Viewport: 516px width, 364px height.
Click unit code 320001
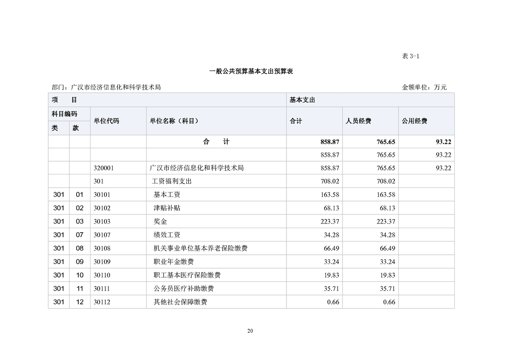pyautogui.click(x=103, y=168)
